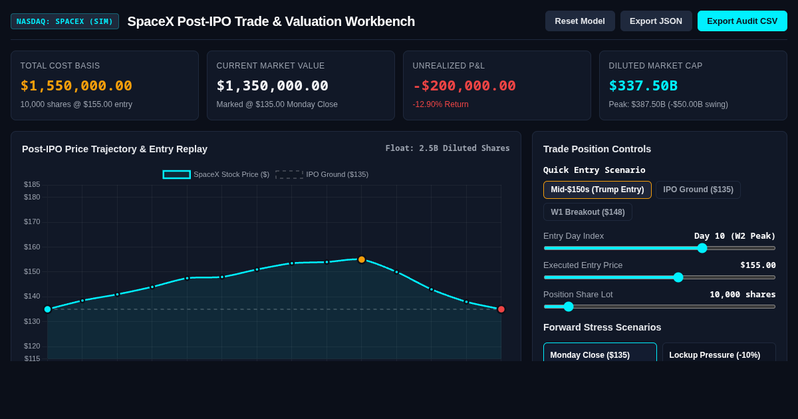Click the $155.00 executed entry price value

(x=758, y=265)
